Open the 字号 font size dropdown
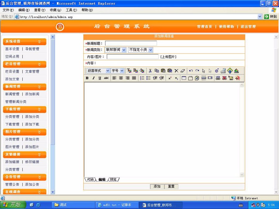Viewport: 279px width, 209px height. [x=117, y=71]
